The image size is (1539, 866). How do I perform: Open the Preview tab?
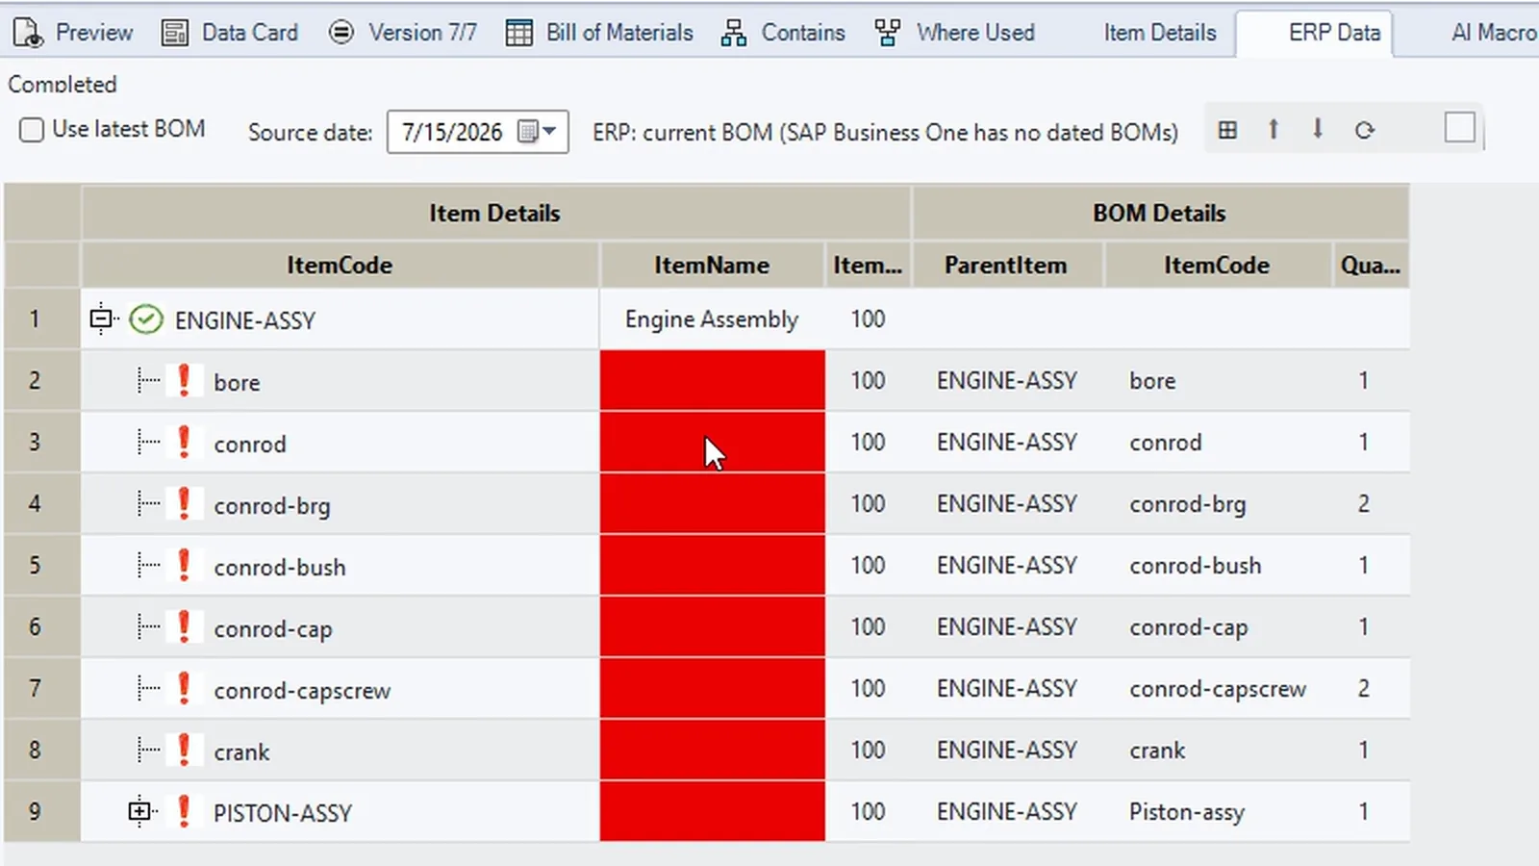pos(73,33)
